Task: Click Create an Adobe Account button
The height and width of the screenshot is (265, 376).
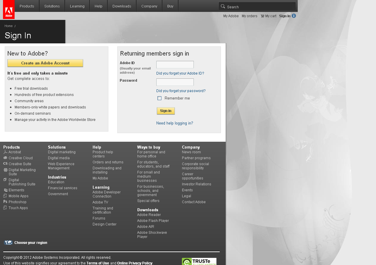Action: (45, 63)
